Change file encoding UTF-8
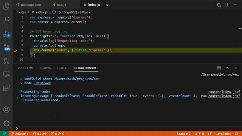 [x=199, y=133]
